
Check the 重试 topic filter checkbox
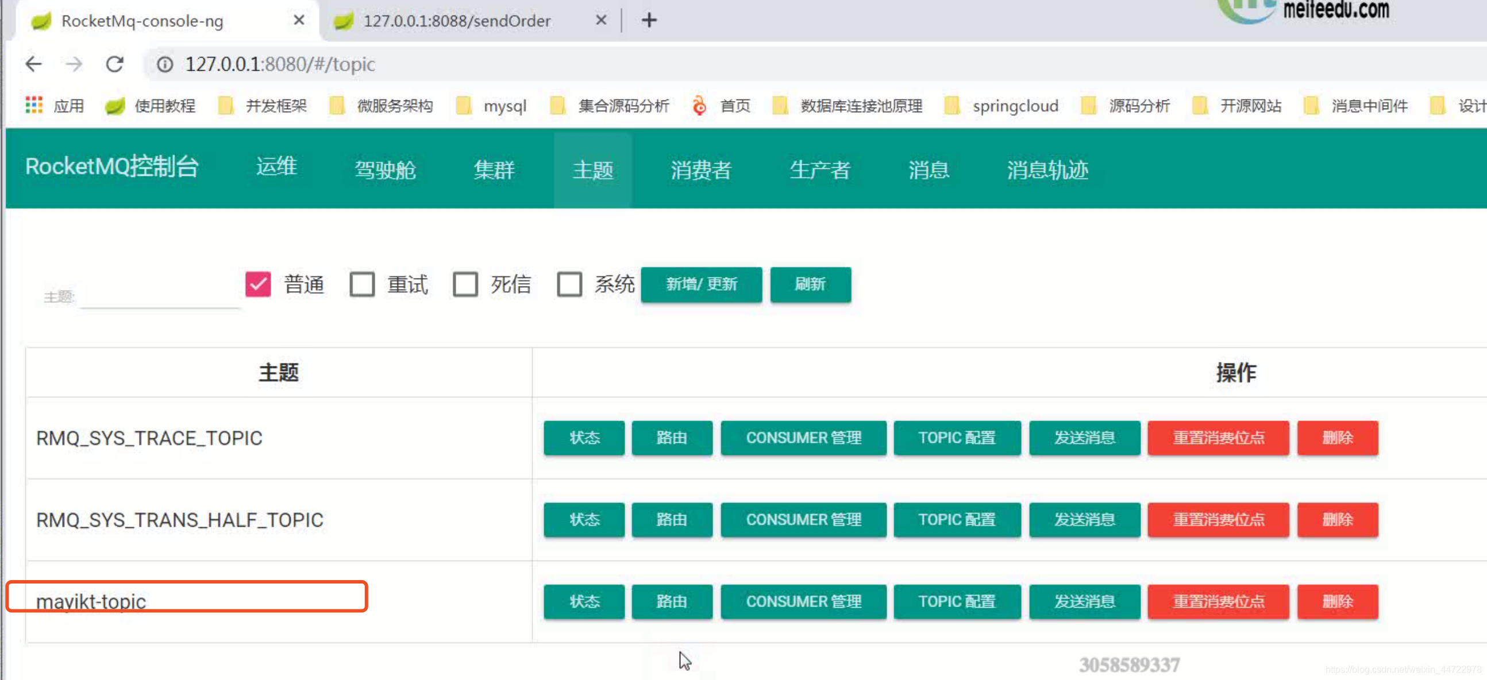[362, 284]
